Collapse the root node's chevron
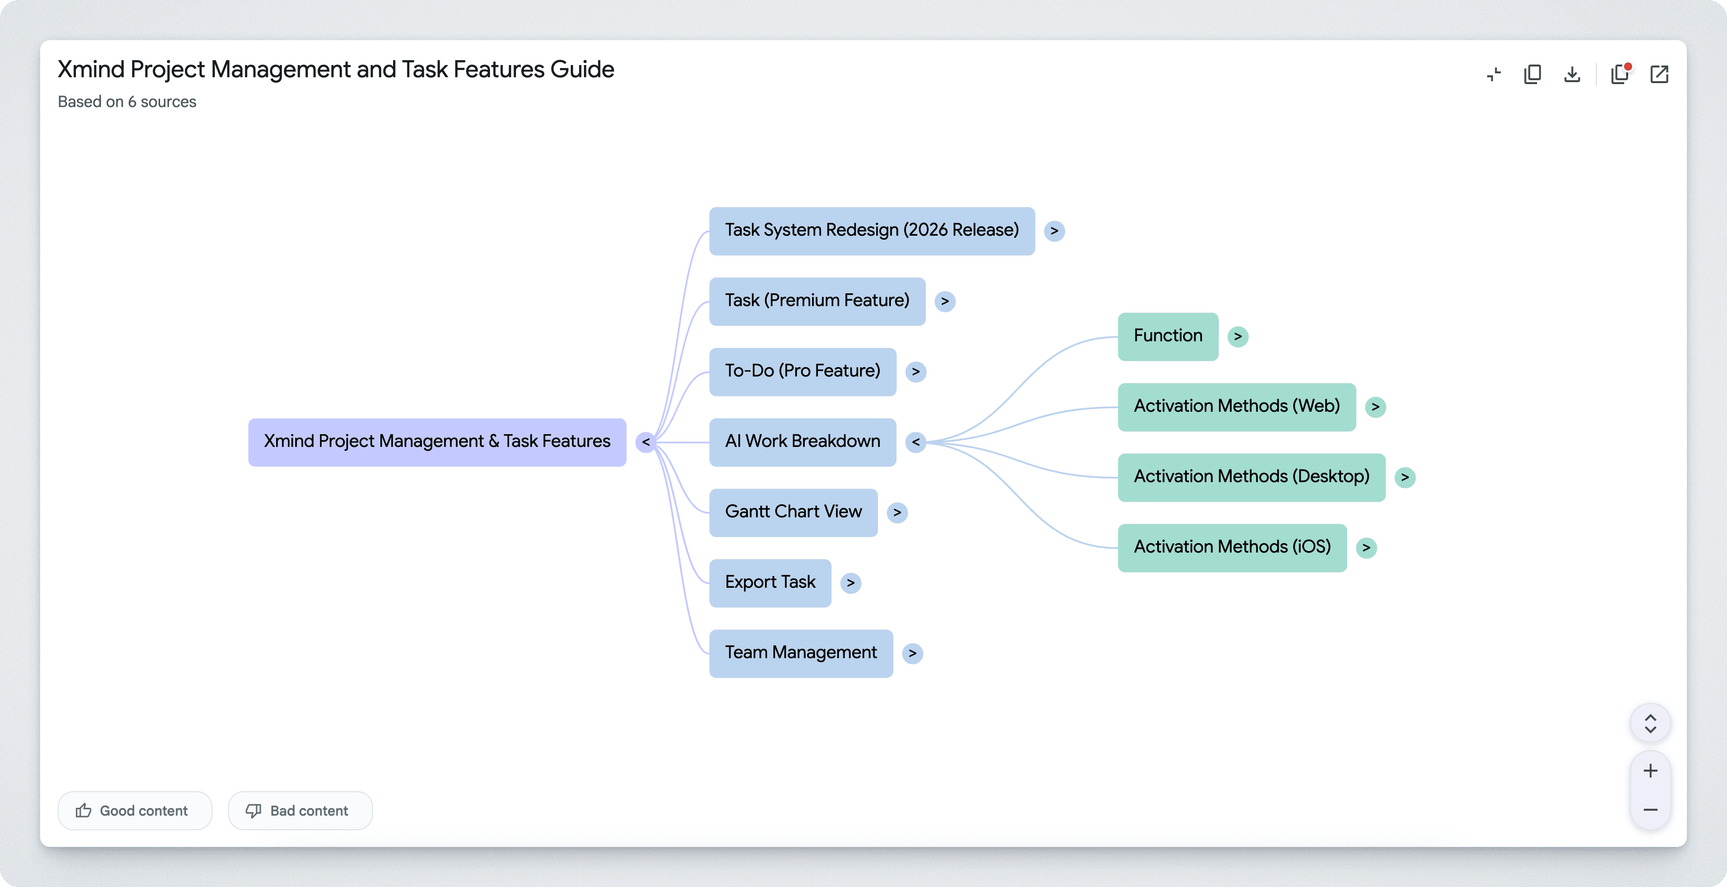Screen dimensions: 1727x887 point(645,443)
